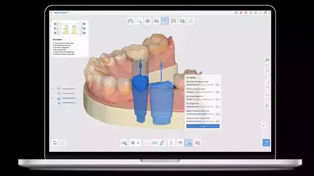Screen dimensions: 314x176
Task: Click the greyed Redo button
Action: [63, 143]
